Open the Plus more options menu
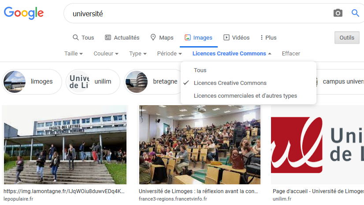Image resolution: width=364 pixels, height=205 pixels. pos(268,38)
